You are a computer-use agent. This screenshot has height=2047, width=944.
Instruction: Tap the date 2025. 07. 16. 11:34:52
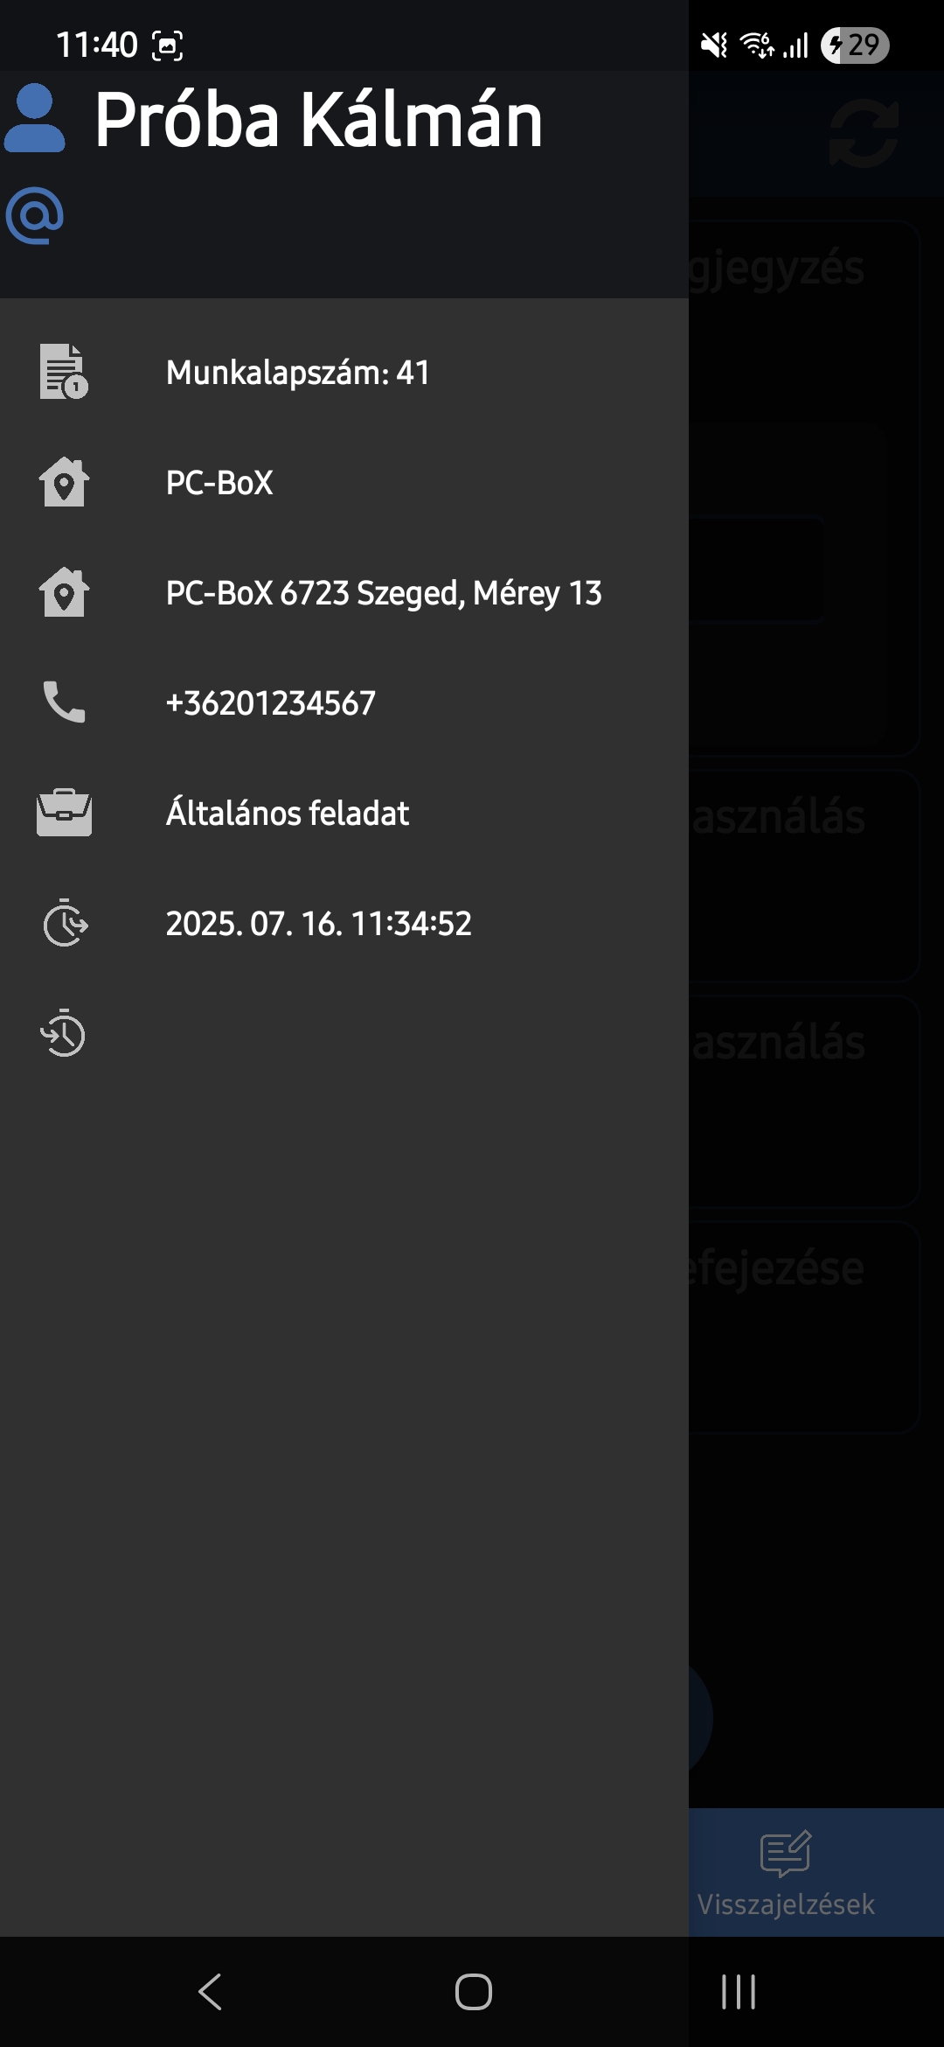tap(319, 924)
